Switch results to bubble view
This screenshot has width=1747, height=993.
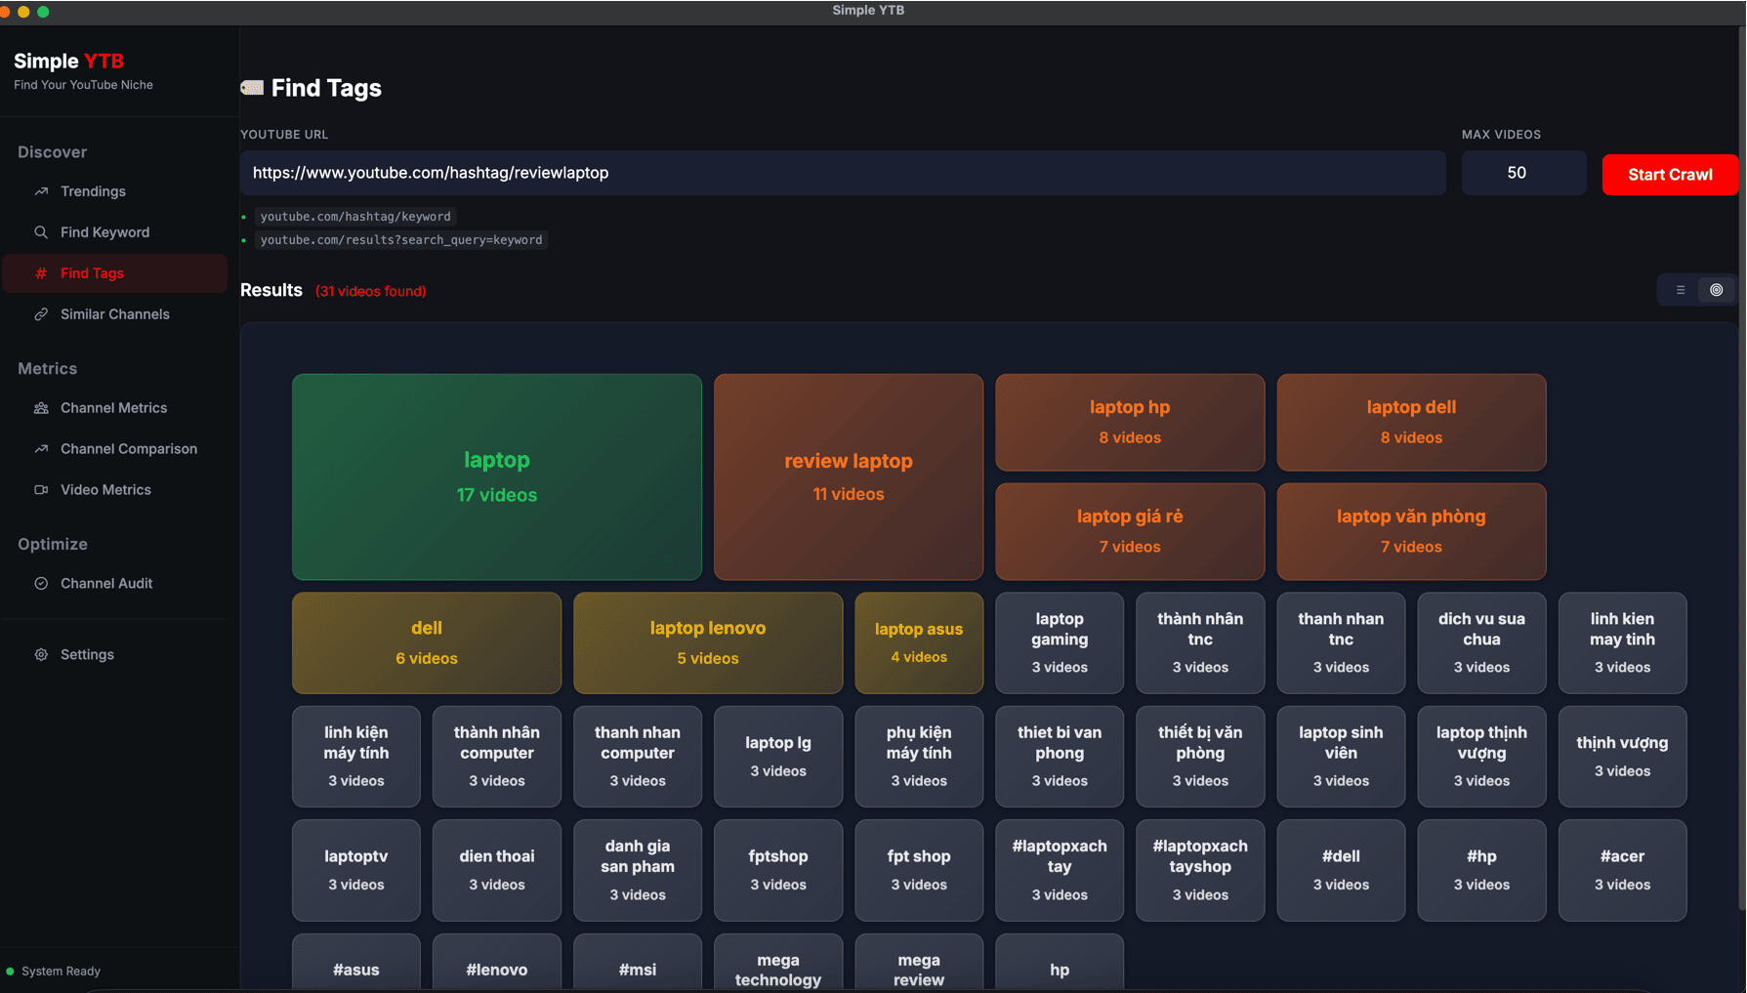click(1716, 290)
